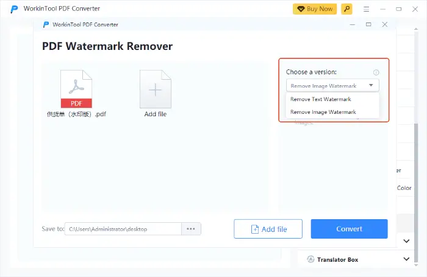427x277 pixels.
Task: Click the Translator Box icon
Action: pyautogui.click(x=310, y=259)
